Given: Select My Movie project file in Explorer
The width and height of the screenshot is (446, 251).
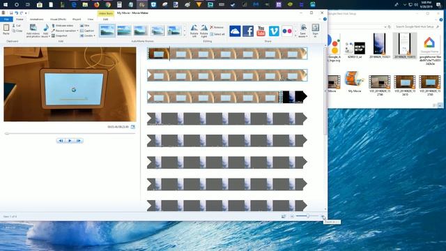Looking at the screenshot, I should (355, 82).
